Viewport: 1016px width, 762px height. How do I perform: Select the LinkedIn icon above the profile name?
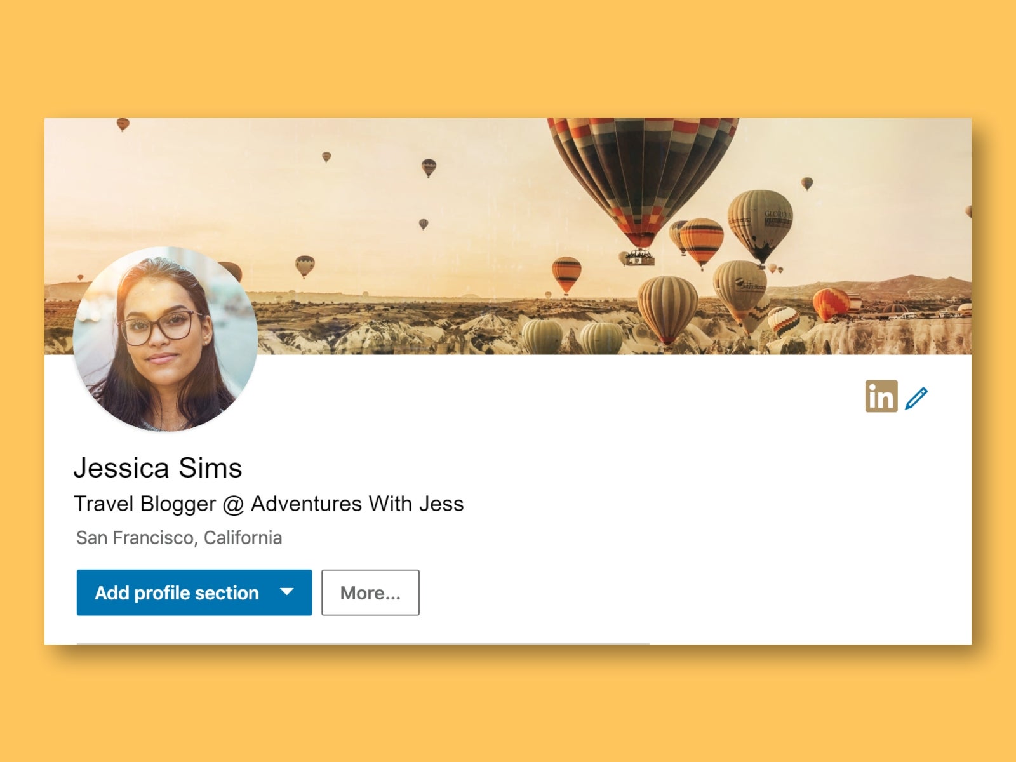(882, 397)
